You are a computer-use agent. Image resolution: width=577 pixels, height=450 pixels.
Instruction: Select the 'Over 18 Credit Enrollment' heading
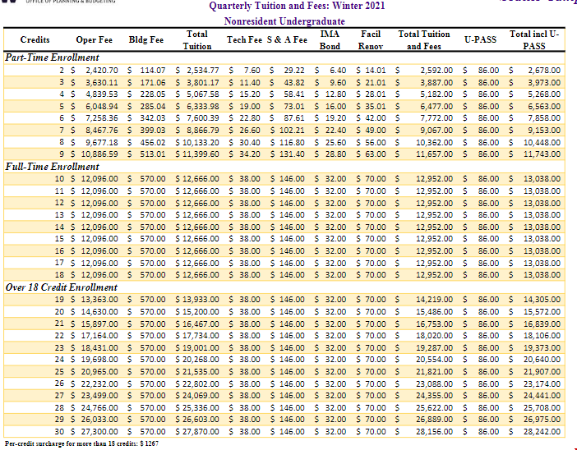pyautogui.click(x=61, y=287)
